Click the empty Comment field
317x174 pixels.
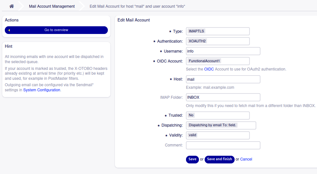[223, 145]
